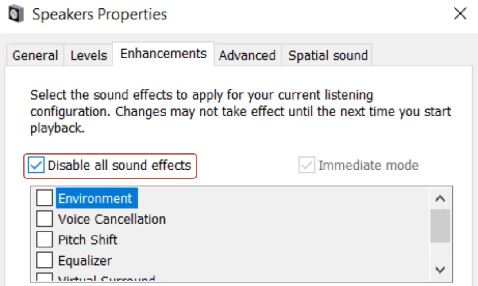
Task: Select the Environment list entry
Action: point(95,198)
